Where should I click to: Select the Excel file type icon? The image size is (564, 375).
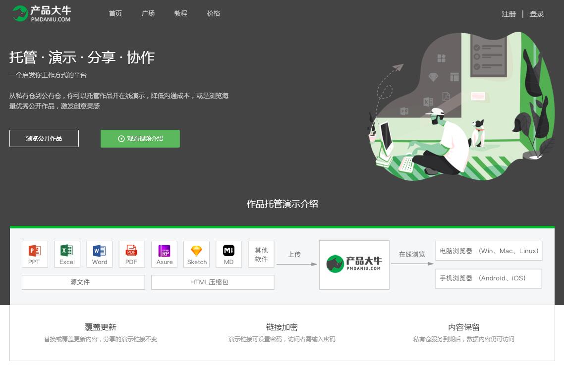(67, 254)
